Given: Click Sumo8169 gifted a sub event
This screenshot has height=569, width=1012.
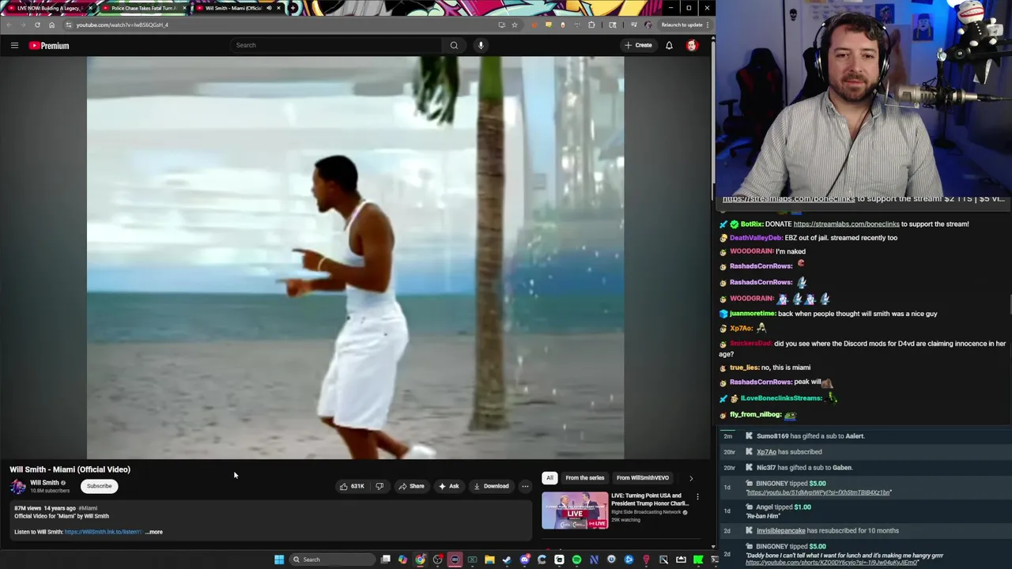Looking at the screenshot, I should click(810, 436).
